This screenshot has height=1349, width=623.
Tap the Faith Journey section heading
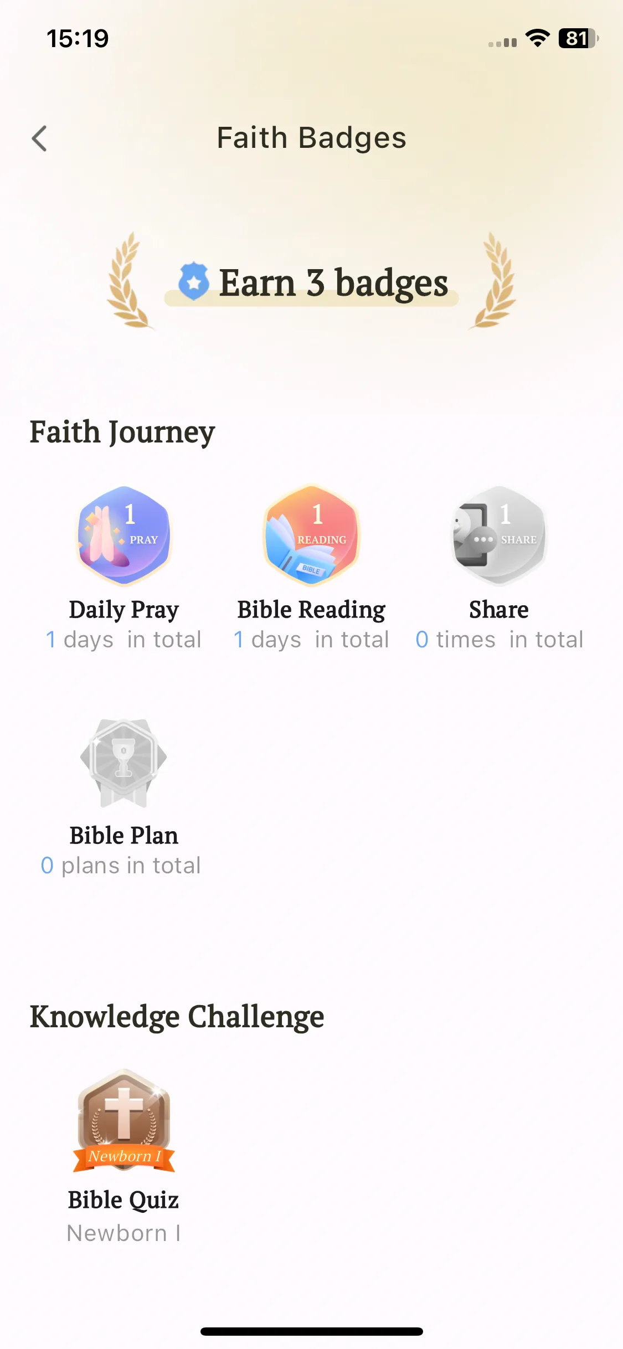tap(122, 432)
